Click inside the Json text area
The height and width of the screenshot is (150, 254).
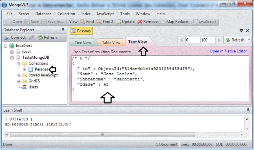point(160,79)
